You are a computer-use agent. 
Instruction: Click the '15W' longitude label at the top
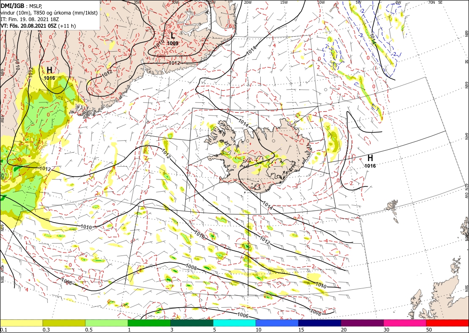point(284,2)
